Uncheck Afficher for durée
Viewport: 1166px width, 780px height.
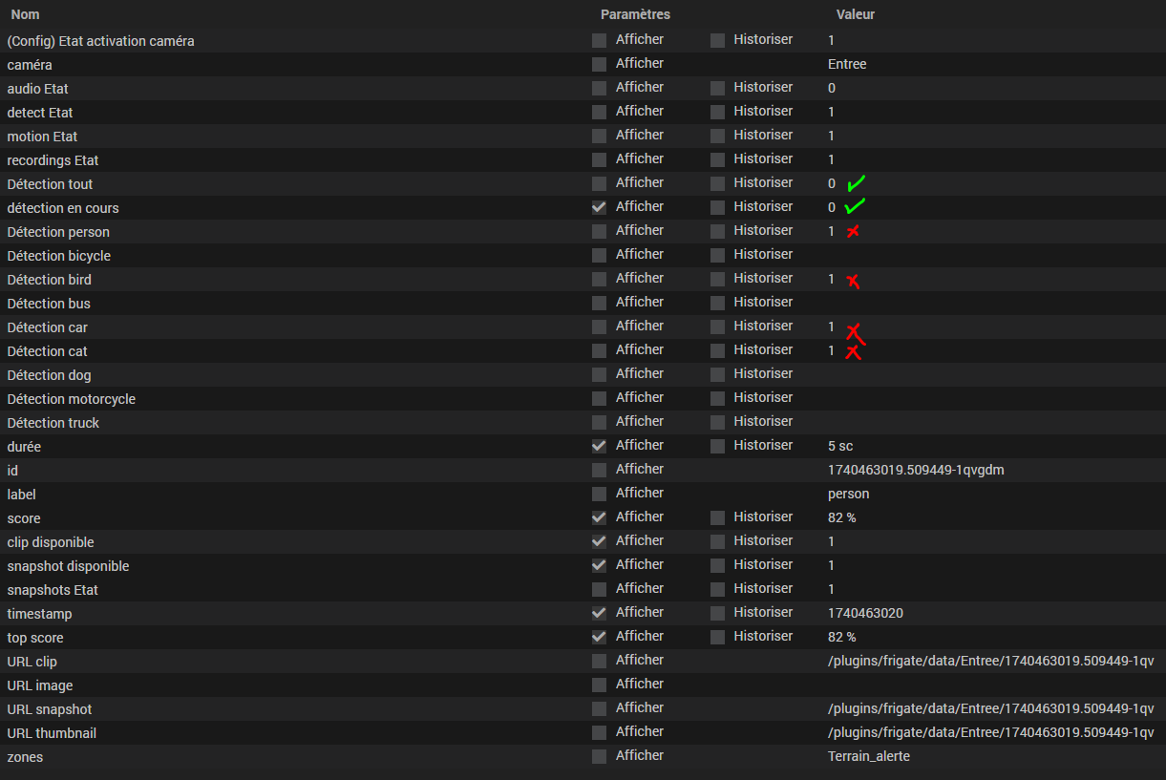coord(599,446)
